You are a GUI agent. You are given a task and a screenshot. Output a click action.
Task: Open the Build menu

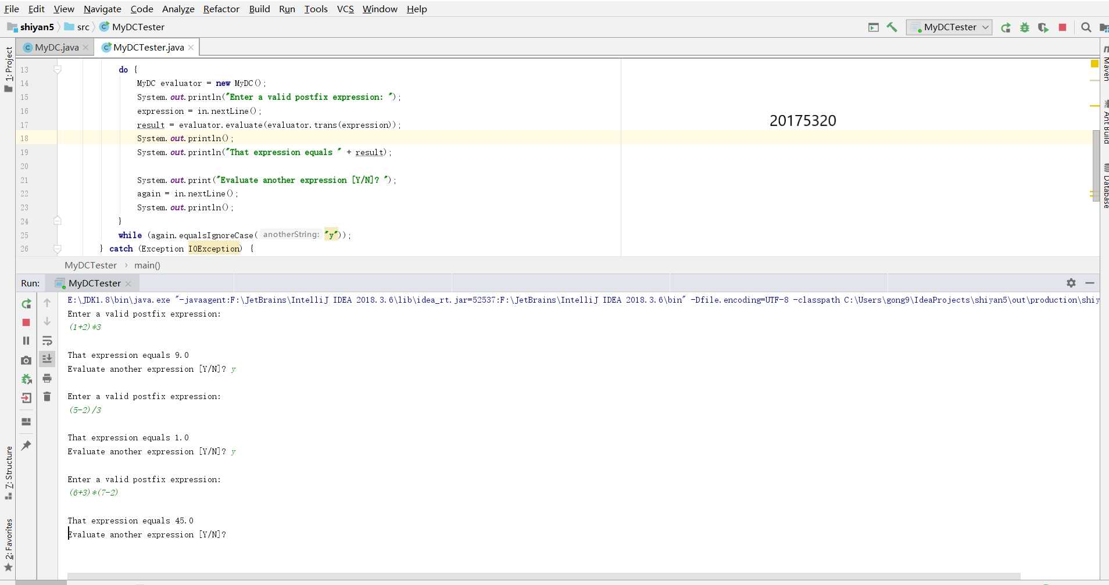tap(259, 9)
